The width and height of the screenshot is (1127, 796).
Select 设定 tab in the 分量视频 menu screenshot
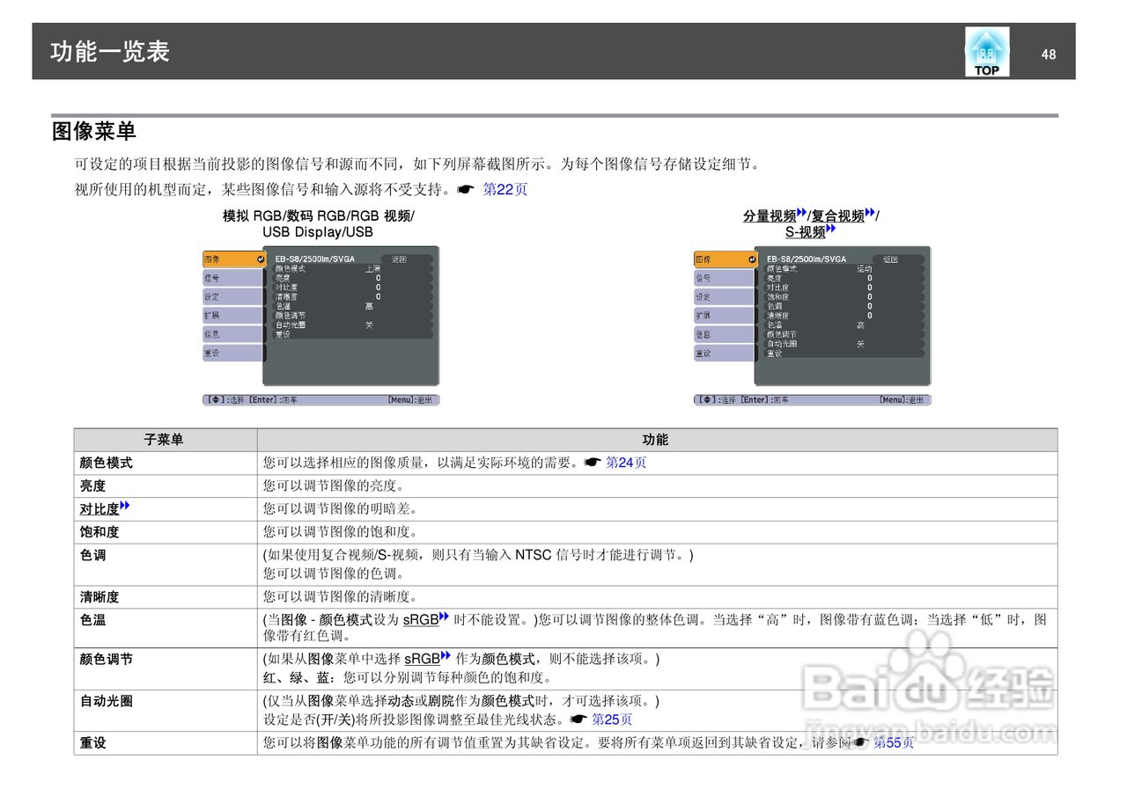(x=725, y=296)
